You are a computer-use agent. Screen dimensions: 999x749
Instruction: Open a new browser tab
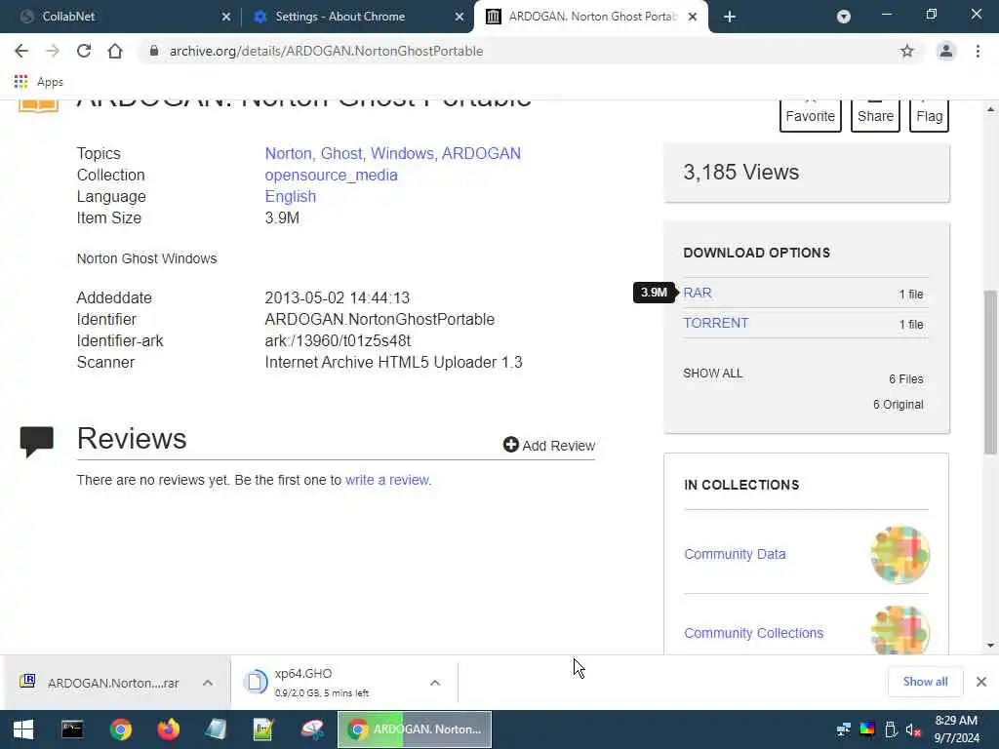pyautogui.click(x=730, y=17)
